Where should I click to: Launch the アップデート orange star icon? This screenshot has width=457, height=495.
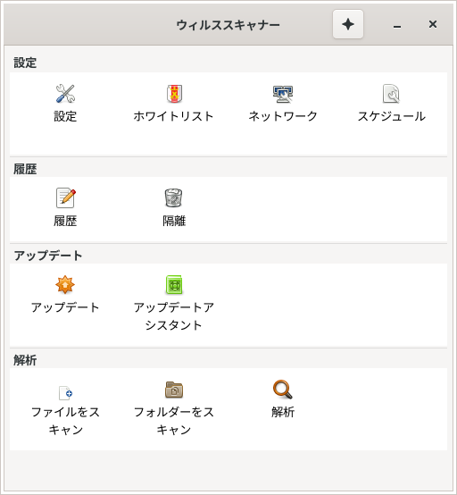tap(65, 284)
